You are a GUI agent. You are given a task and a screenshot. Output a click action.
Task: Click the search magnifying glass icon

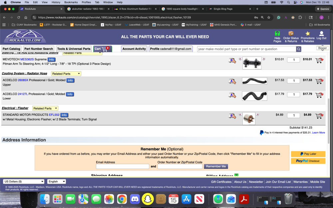pyautogui.click(x=298, y=49)
